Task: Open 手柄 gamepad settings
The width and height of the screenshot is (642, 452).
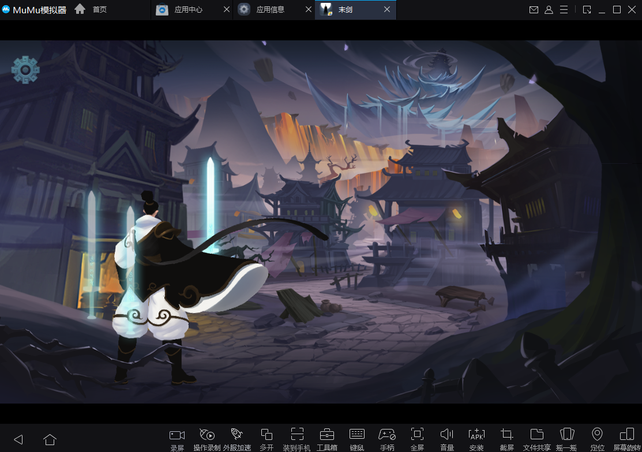Action: point(387,440)
